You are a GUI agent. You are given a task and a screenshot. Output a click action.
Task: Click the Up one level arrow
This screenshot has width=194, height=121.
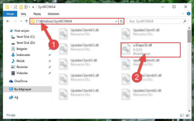click(x=26, y=21)
